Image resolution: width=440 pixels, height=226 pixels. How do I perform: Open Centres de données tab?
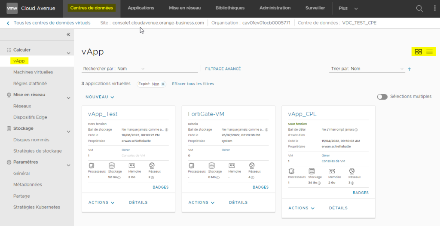point(92,8)
